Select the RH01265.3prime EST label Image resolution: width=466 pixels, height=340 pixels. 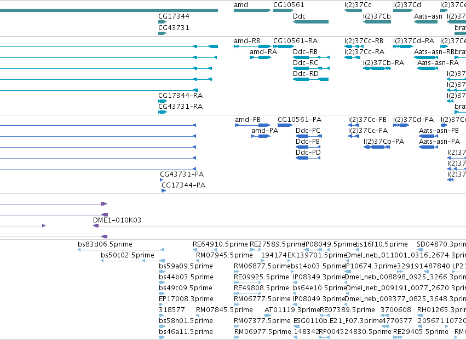[441, 310]
